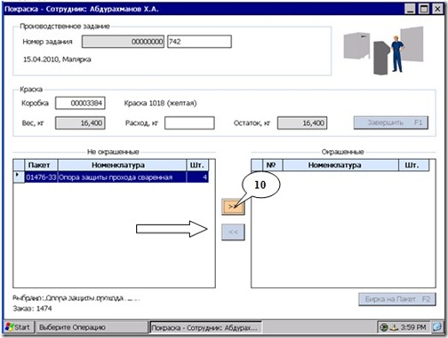Click the << move-back arrow button
Screen dimensions: 448x338
click(233, 232)
